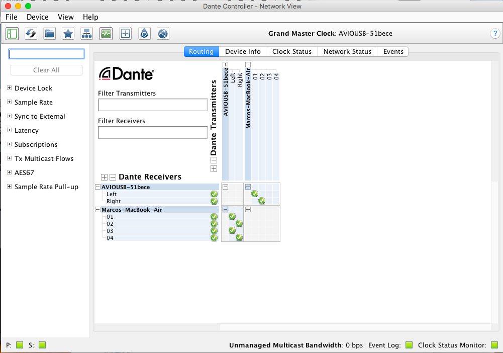Click the reload device information icon
Viewport: 503px width, 353px height.
(x=31, y=34)
